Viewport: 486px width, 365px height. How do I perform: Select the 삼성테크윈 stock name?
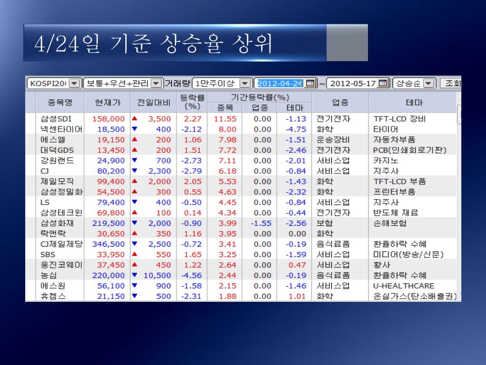pyautogui.click(x=61, y=212)
